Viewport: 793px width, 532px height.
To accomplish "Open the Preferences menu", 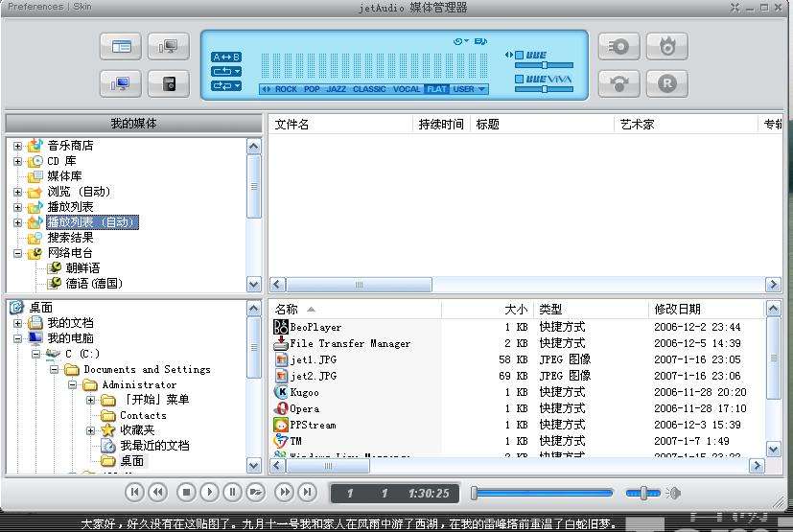I will point(35,7).
